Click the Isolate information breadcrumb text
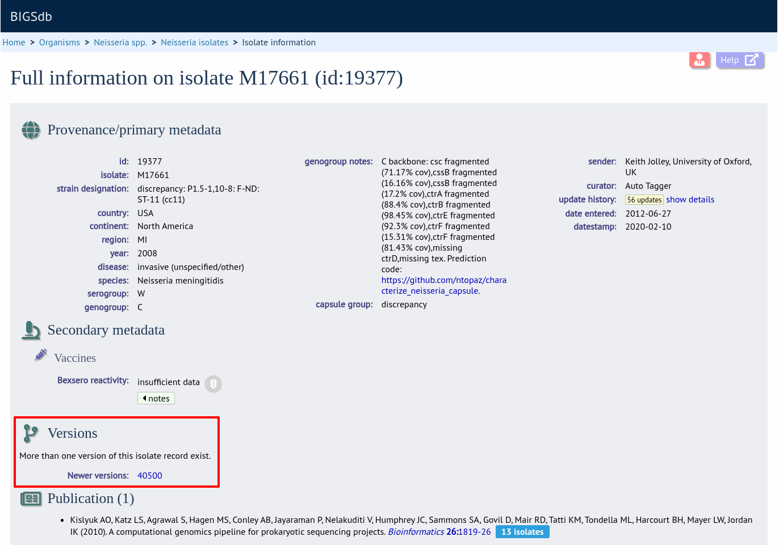The image size is (779, 545). point(279,43)
